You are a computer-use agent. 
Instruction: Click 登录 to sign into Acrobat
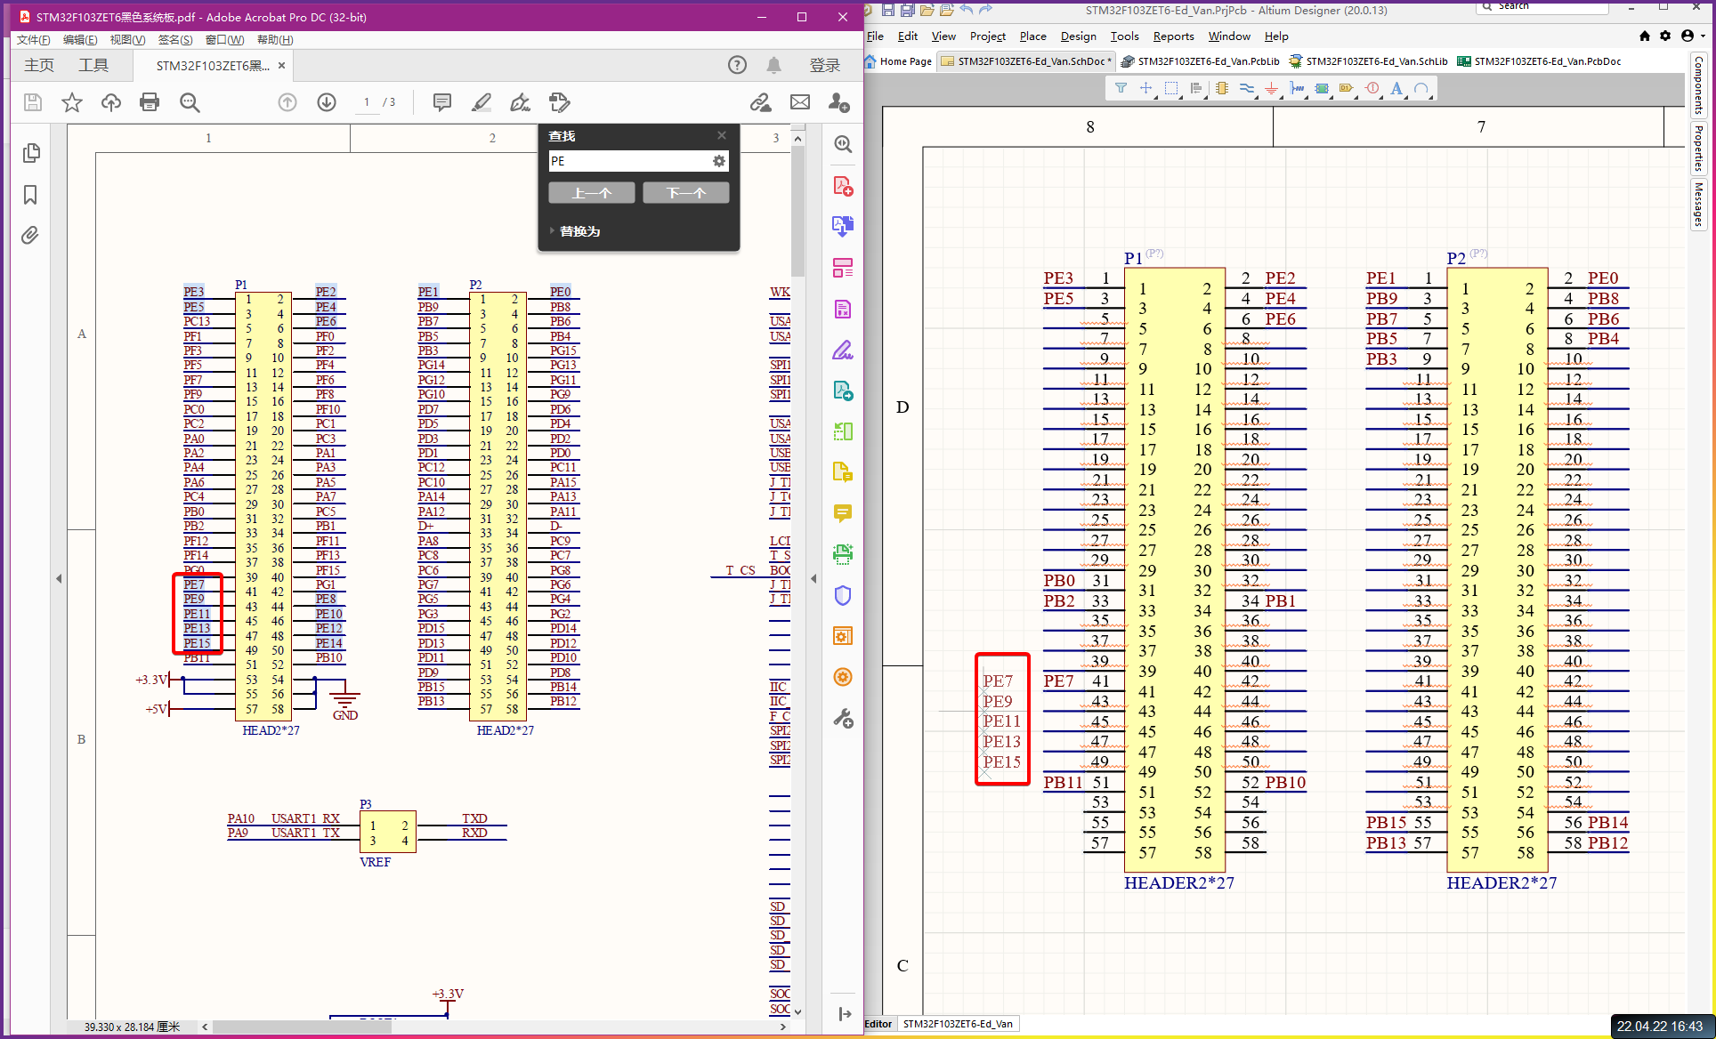click(824, 64)
